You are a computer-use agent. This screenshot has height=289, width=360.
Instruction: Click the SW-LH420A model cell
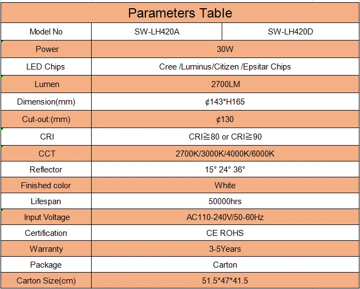157,32
